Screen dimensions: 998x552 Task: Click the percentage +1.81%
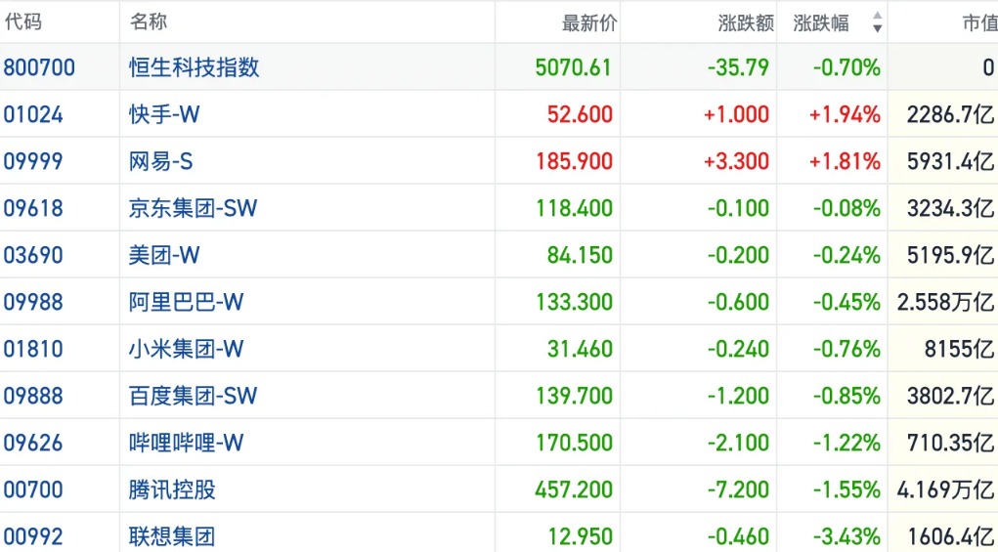tap(846, 161)
